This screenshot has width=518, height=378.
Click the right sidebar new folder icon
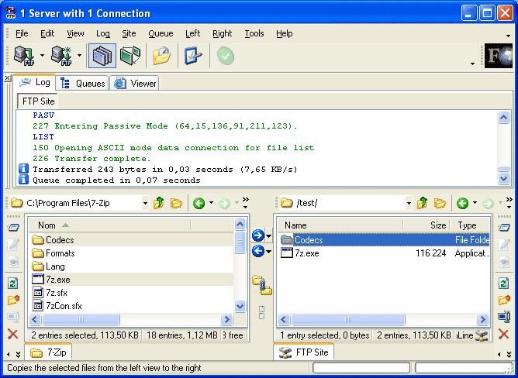pyautogui.click(x=504, y=300)
